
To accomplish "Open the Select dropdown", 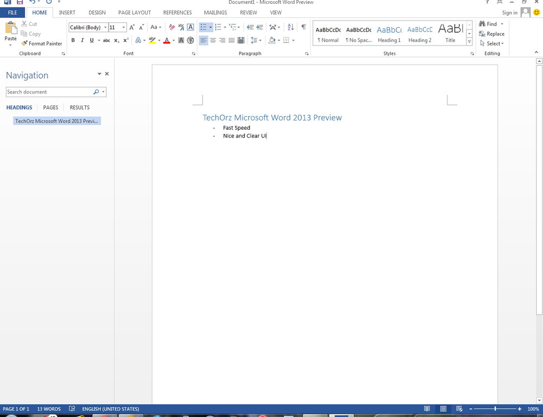I will point(492,43).
